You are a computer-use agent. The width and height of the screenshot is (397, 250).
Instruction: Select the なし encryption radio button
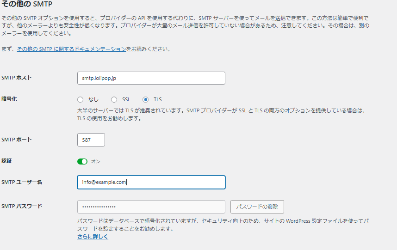click(81, 99)
